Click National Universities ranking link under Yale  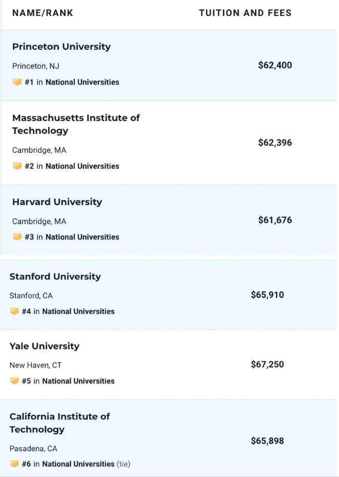coord(78,381)
